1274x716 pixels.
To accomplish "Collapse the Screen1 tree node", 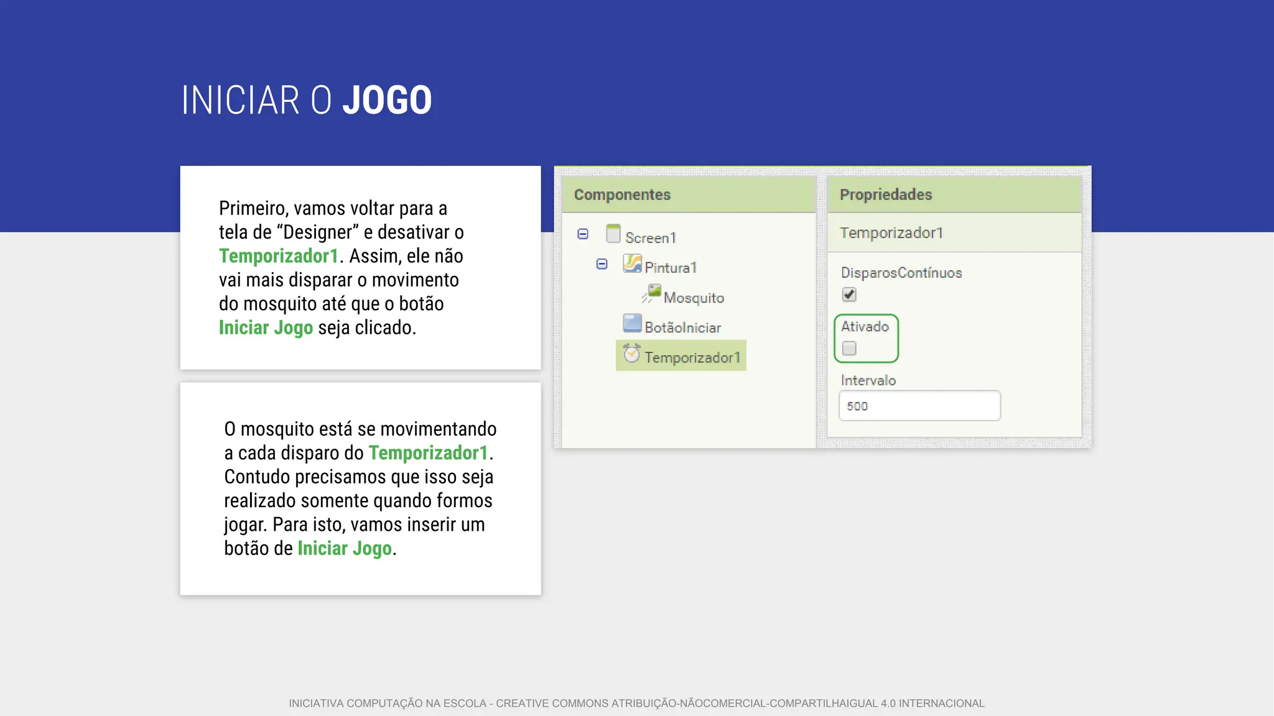I will pyautogui.click(x=583, y=234).
